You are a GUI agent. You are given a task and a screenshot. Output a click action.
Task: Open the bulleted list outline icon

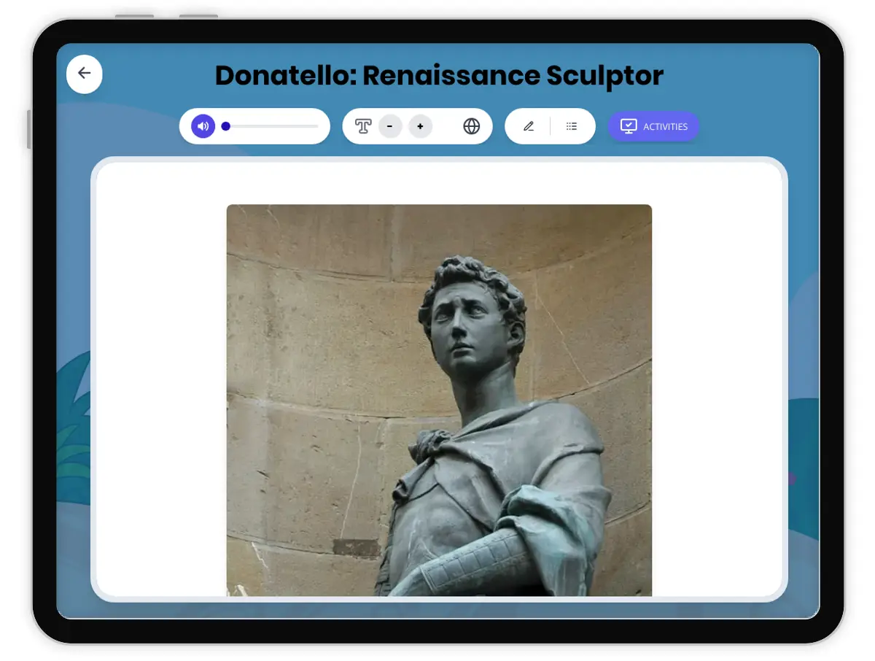572,126
